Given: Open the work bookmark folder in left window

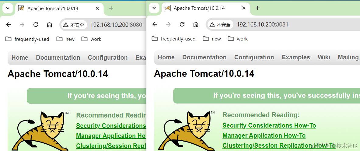Looking at the screenshot, I should coord(91,39).
